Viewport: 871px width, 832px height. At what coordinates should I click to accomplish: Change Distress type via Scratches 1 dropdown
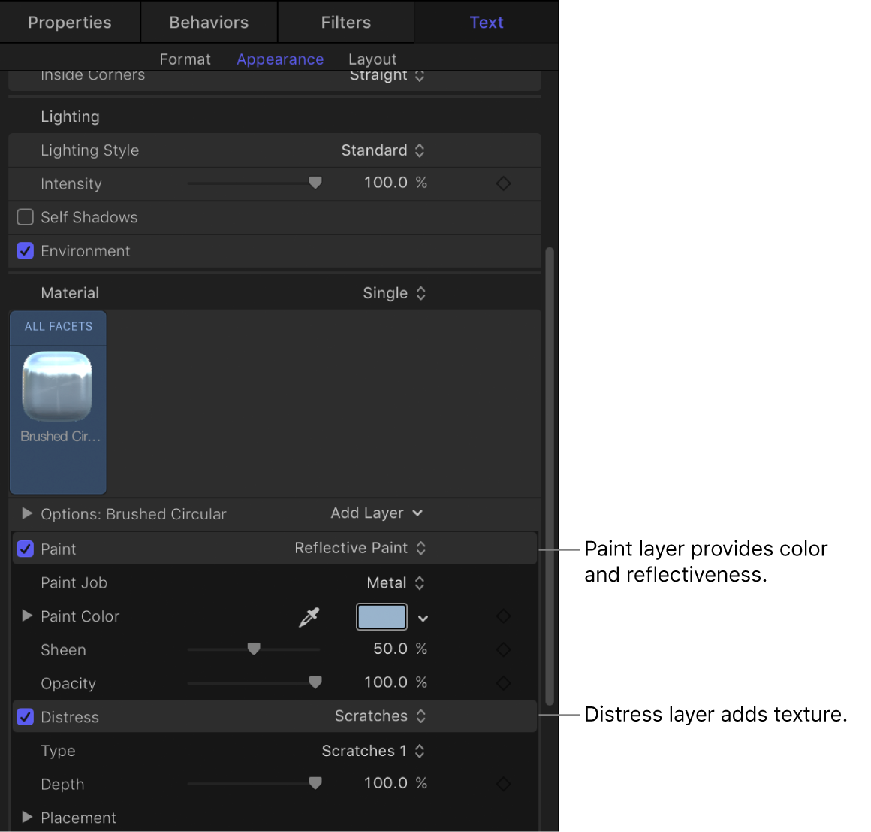click(x=373, y=751)
